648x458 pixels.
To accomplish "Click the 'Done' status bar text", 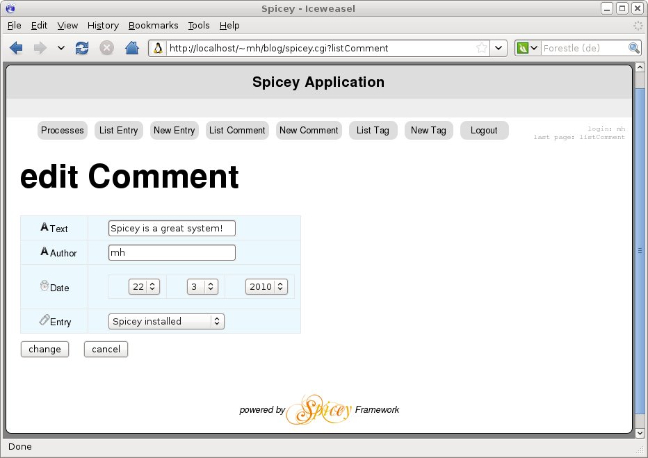I will click(20, 447).
